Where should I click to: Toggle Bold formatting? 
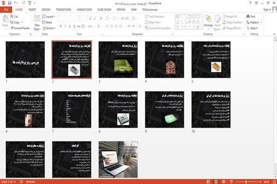point(60,26)
